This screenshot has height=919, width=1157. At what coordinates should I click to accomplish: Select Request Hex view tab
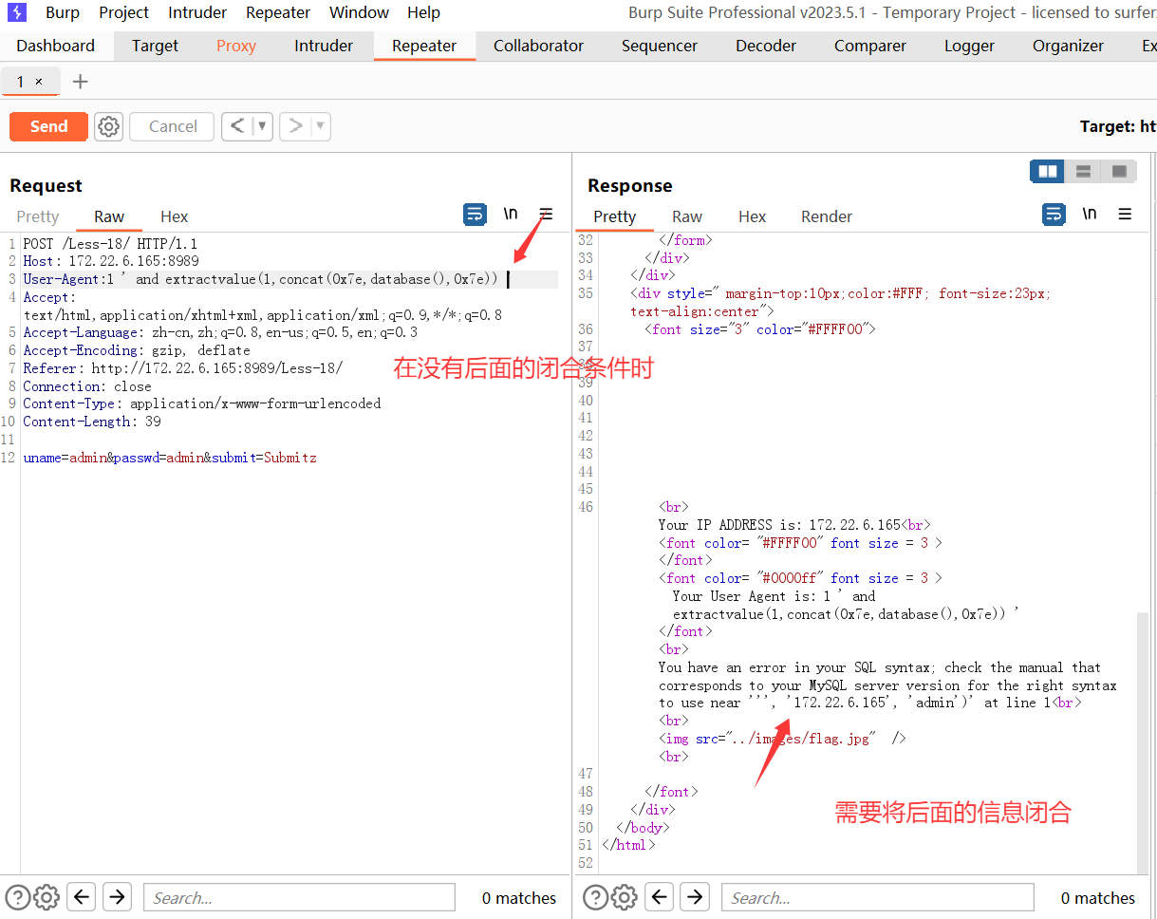pyautogui.click(x=174, y=216)
